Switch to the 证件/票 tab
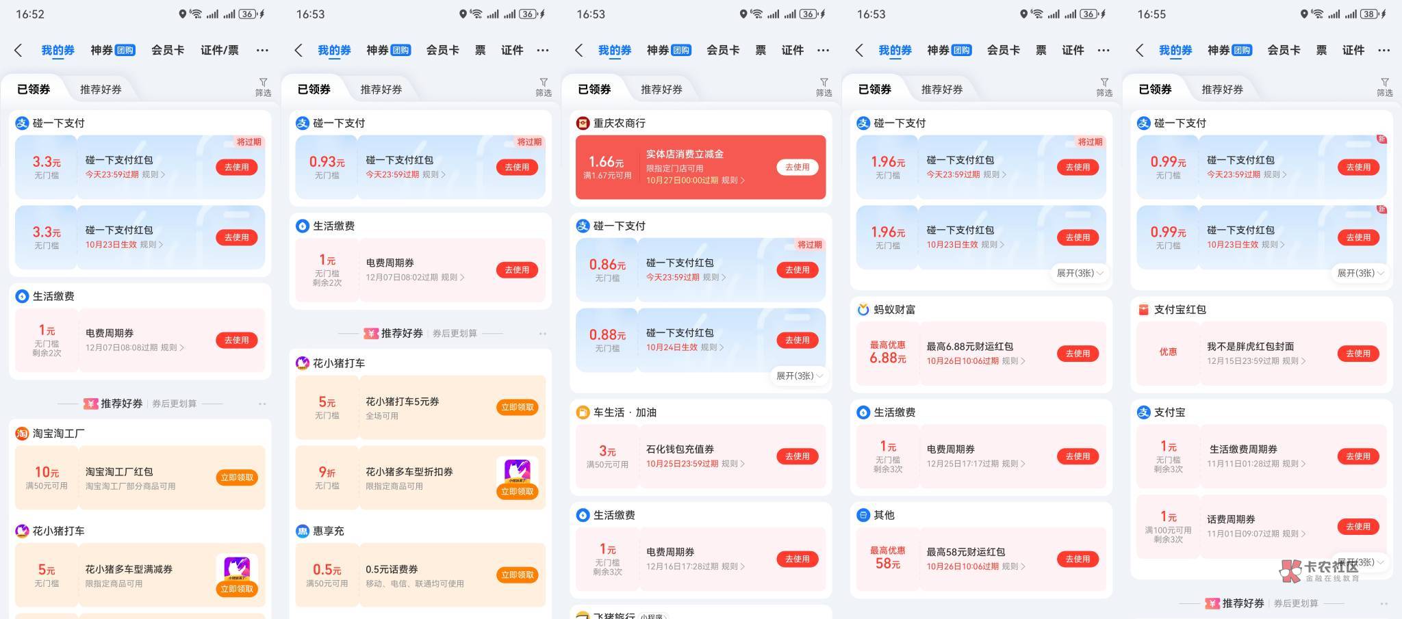The height and width of the screenshot is (619, 1402). [x=219, y=50]
